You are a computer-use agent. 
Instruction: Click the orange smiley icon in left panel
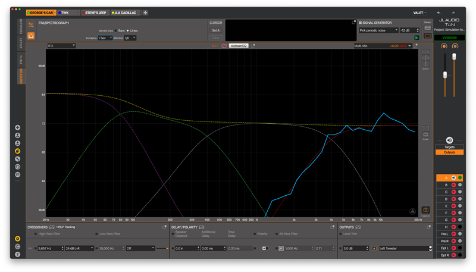32,36
